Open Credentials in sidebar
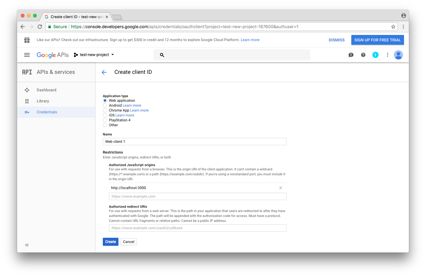This screenshot has width=426, height=277. 47,112
